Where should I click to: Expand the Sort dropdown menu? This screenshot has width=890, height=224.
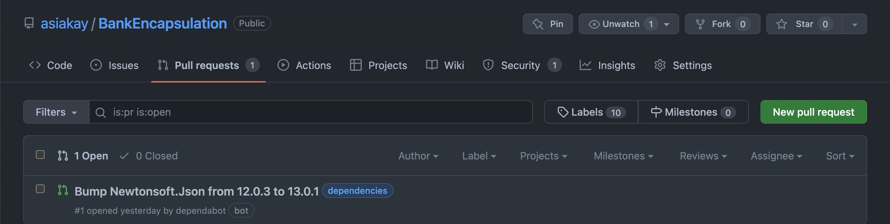[839, 156]
